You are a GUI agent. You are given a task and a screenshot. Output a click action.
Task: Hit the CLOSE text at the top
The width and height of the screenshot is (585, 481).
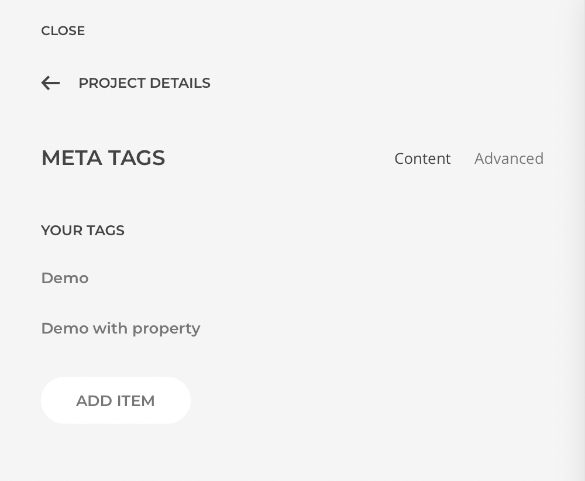[x=63, y=31]
